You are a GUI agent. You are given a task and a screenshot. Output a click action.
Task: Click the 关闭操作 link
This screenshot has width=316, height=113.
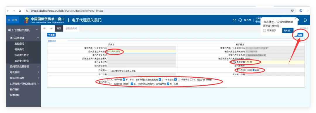click(304, 29)
